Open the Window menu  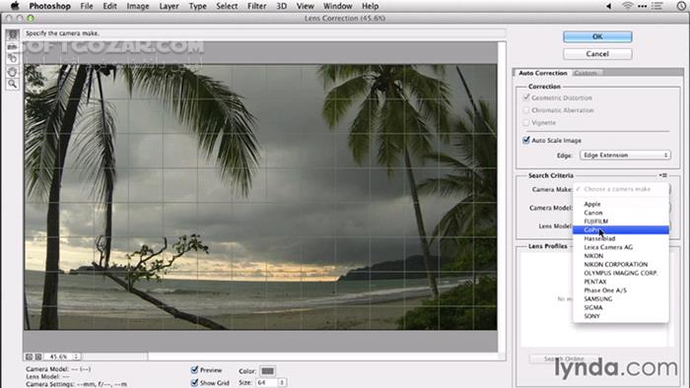coord(337,6)
